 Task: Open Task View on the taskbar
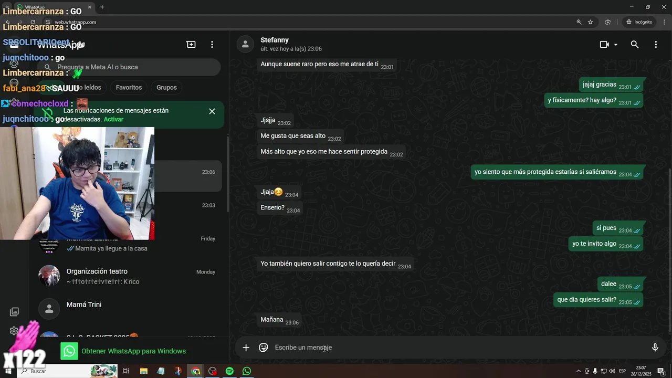point(126,371)
